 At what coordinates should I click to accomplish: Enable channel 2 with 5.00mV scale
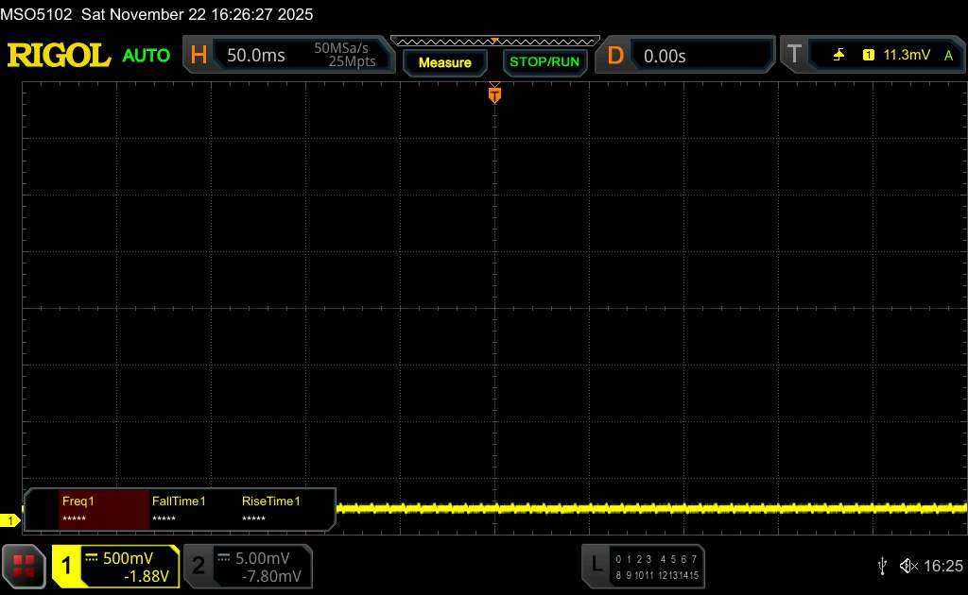tap(247, 566)
